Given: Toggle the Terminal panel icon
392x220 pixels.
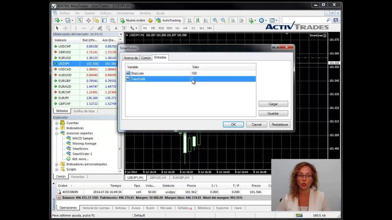Looking at the screenshot, I should click(x=104, y=20).
